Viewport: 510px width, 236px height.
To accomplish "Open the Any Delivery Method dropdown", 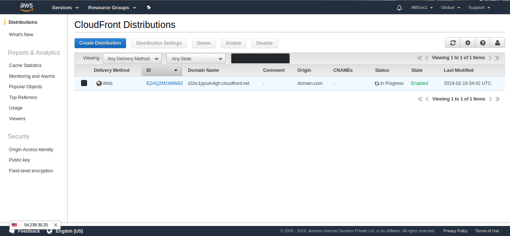I will pos(132,58).
